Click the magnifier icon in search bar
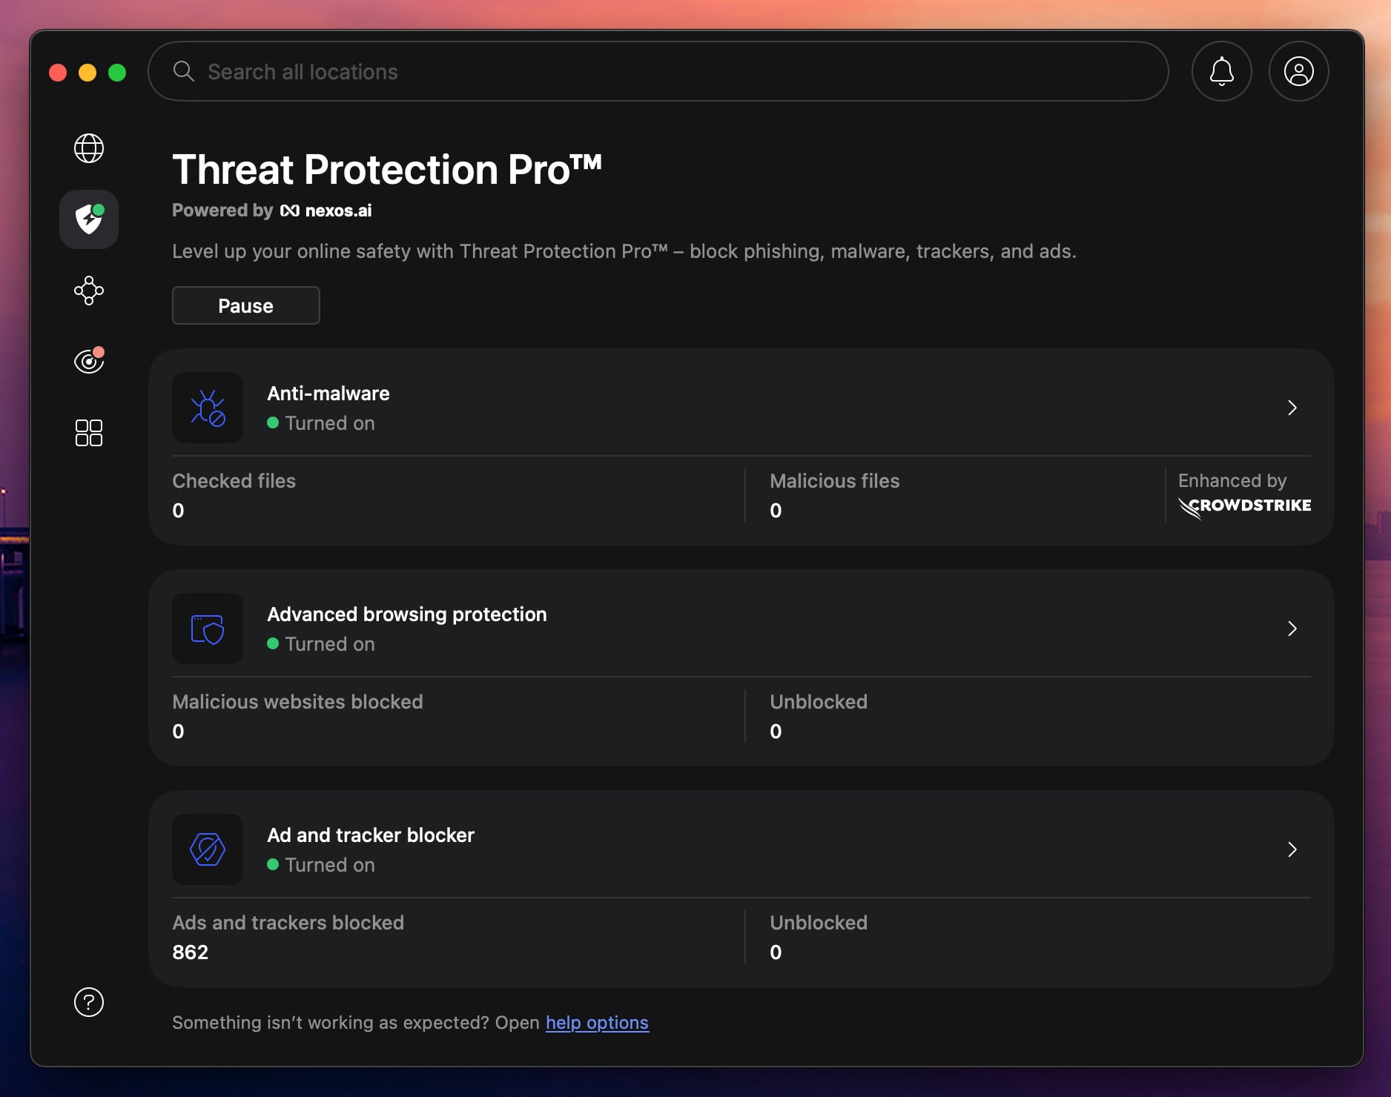Viewport: 1391px width, 1097px height. 183,71
